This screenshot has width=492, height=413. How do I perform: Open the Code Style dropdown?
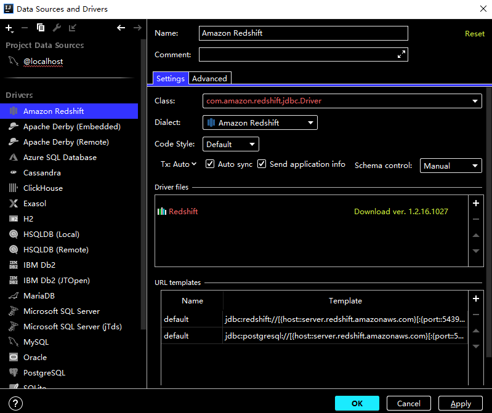(x=231, y=144)
